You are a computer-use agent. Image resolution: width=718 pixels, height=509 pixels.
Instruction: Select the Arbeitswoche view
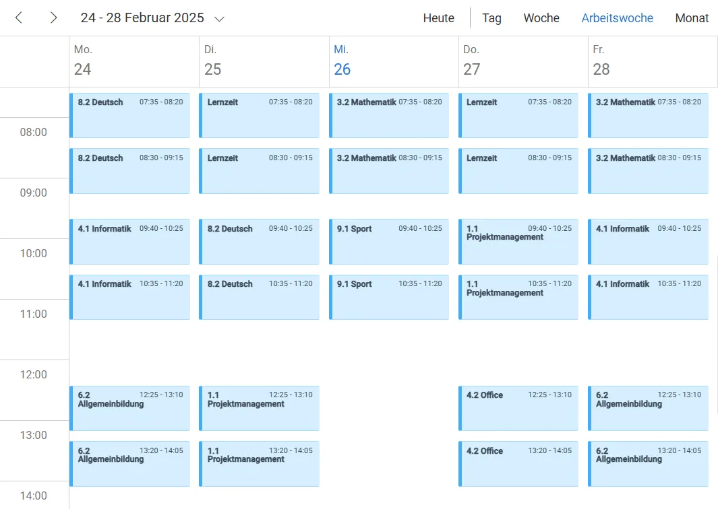[617, 18]
